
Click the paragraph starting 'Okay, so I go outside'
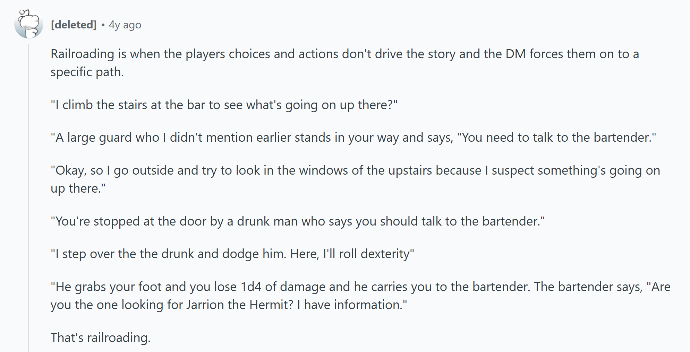pos(355,179)
